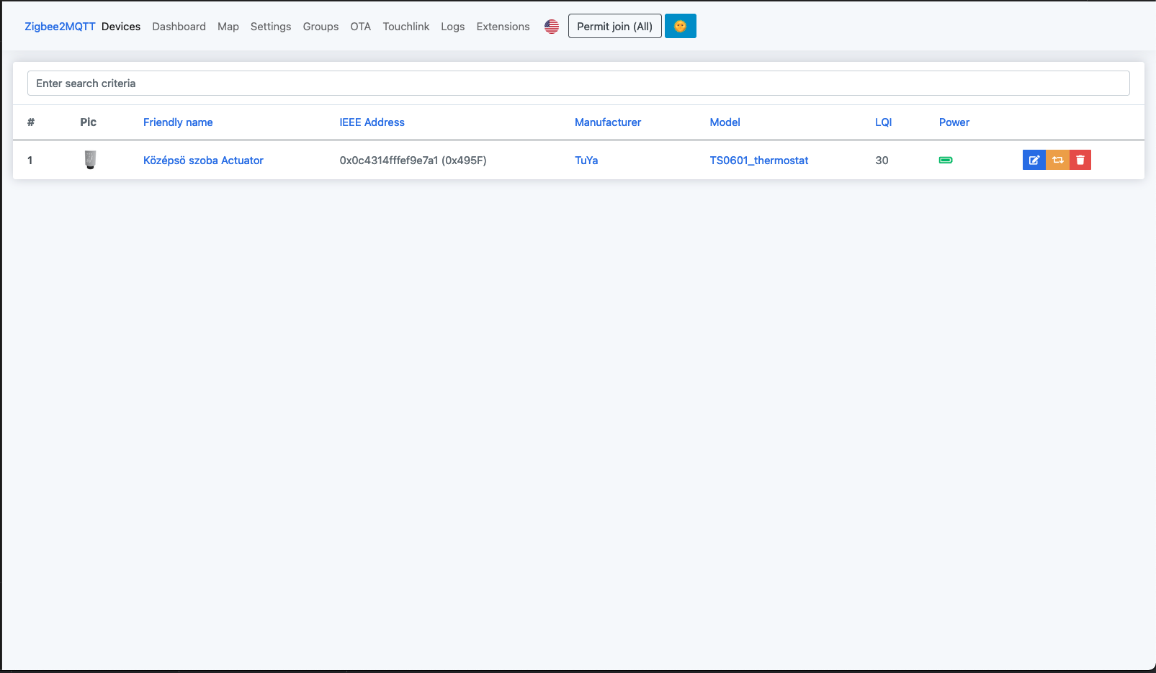This screenshot has height=673, width=1156.
Task: View the Logs page
Action: (452, 27)
